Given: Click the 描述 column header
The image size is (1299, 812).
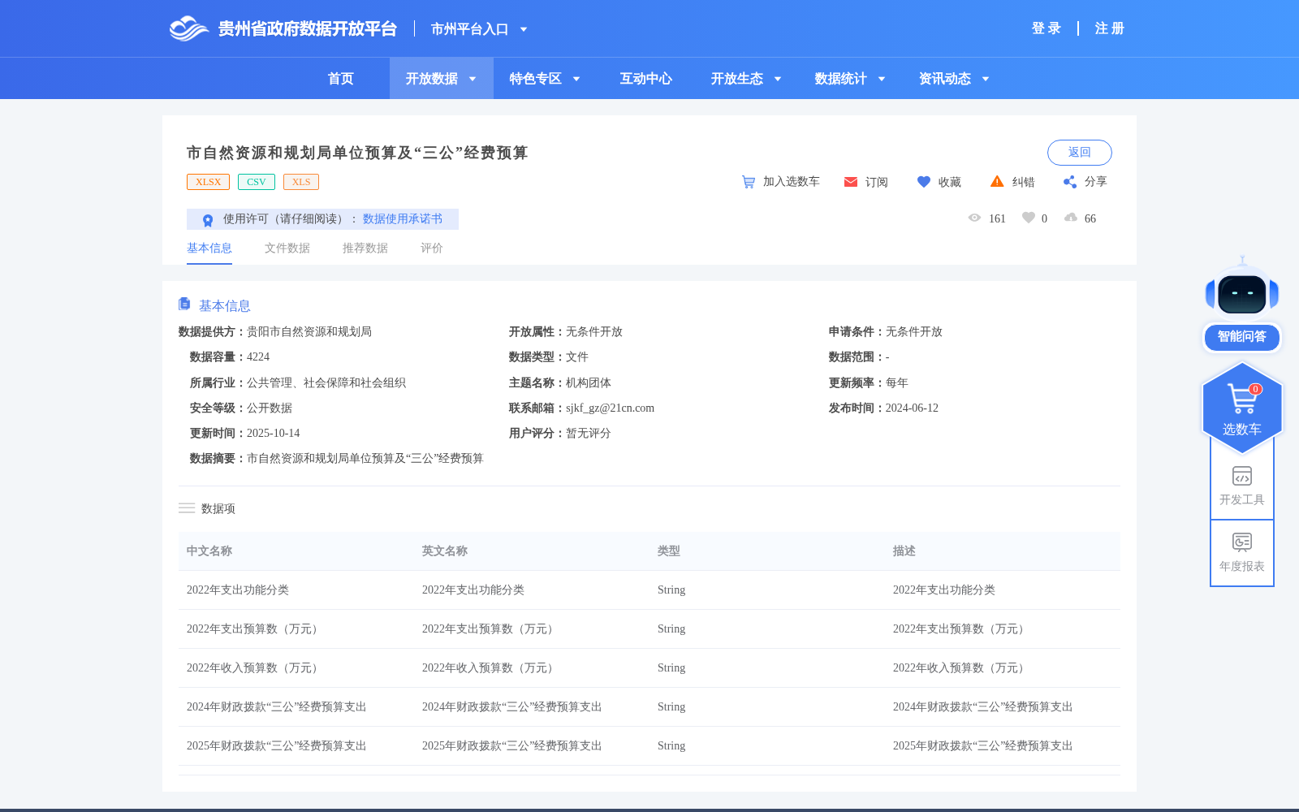Looking at the screenshot, I should tap(904, 551).
